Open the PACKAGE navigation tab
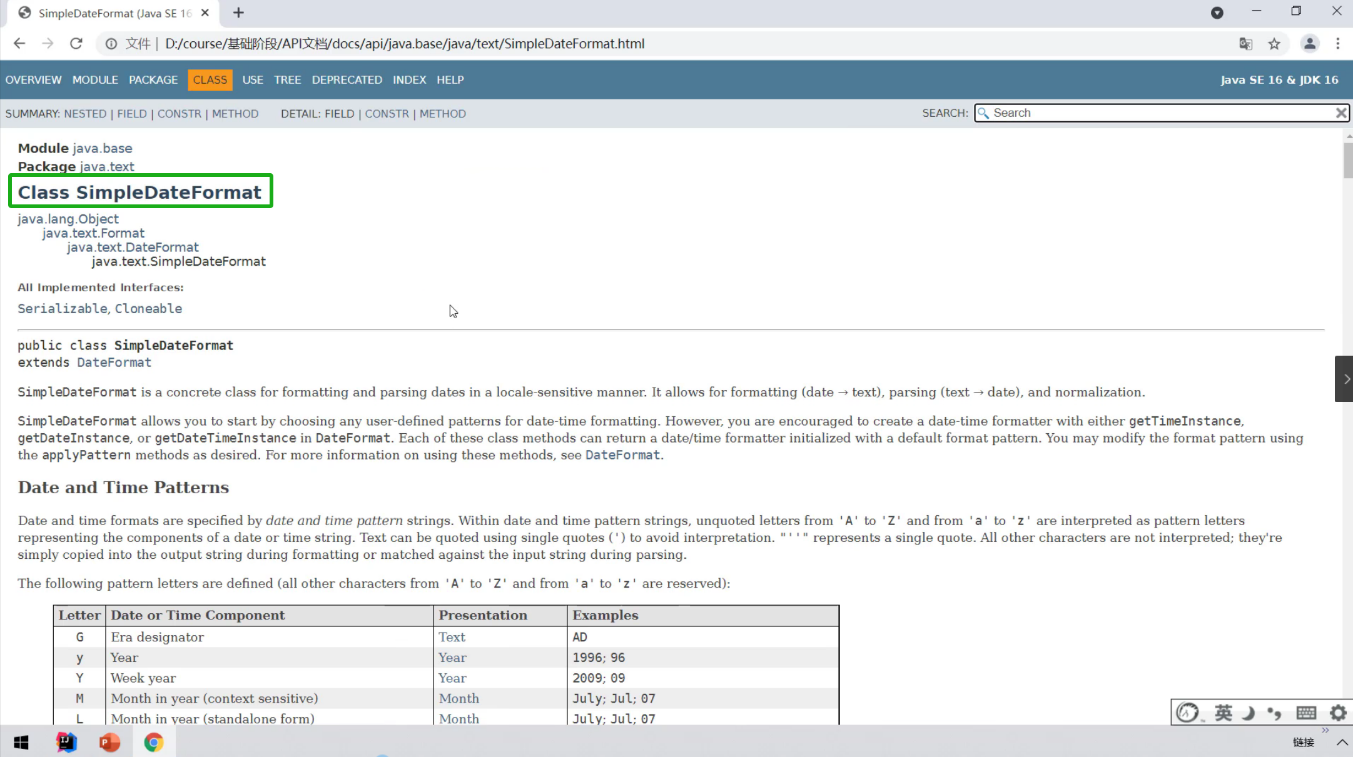1353x757 pixels. 153,80
